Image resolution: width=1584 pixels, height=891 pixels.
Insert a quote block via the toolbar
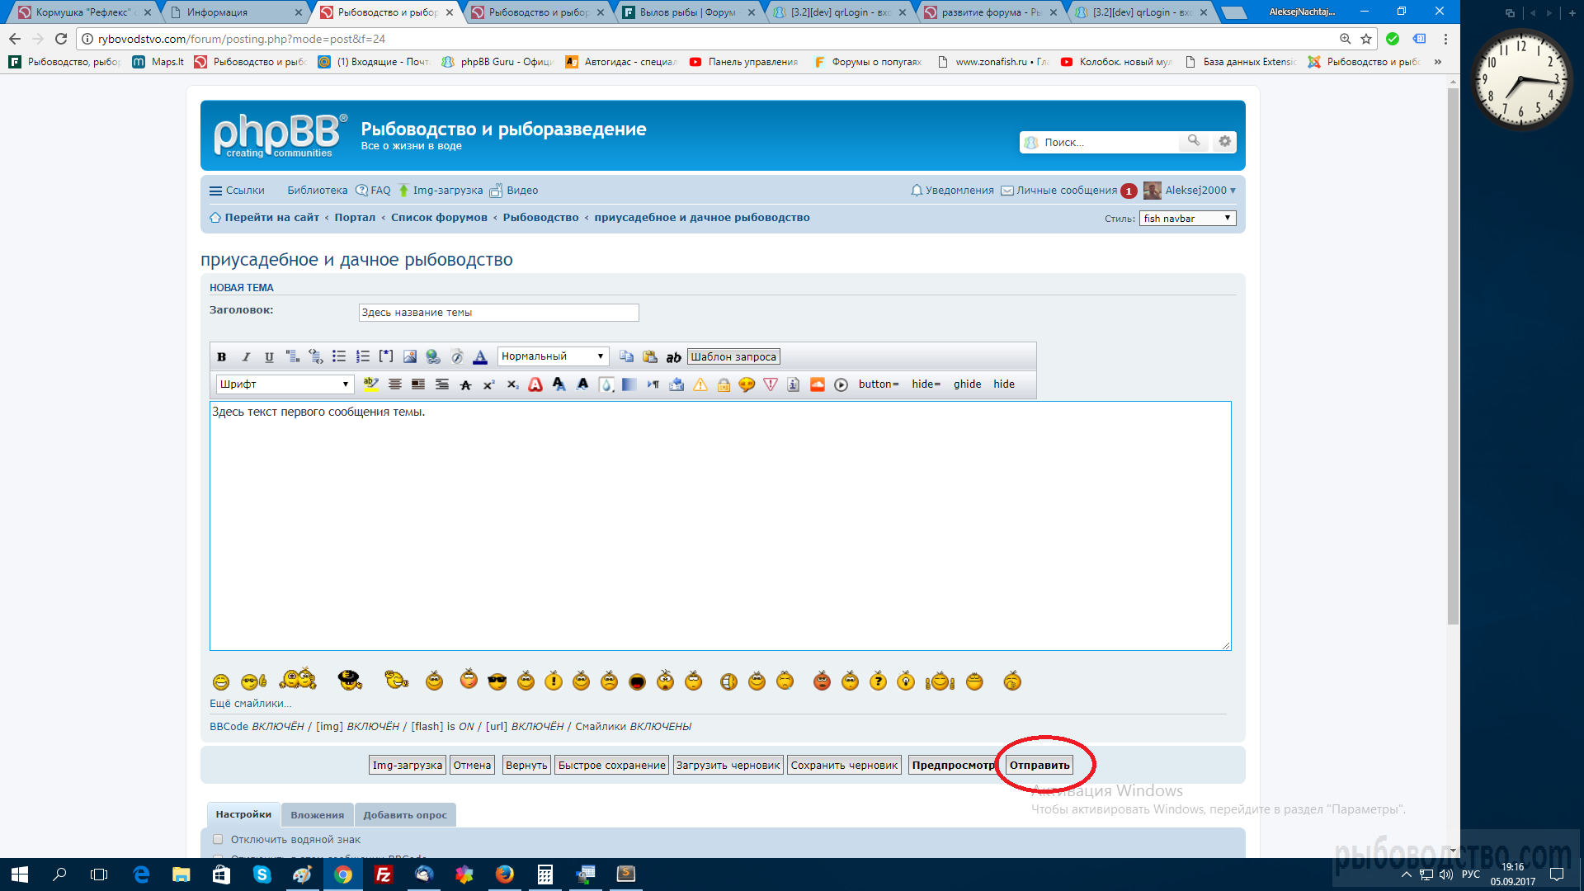pyautogui.click(x=293, y=356)
